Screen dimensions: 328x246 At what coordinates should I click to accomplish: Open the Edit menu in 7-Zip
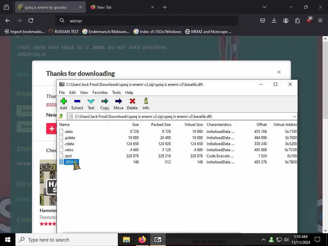click(x=72, y=93)
